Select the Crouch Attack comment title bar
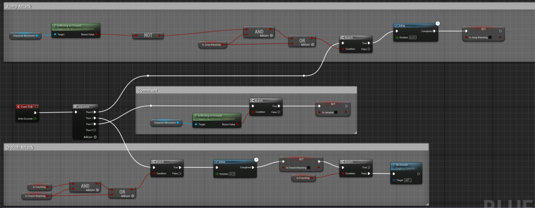Screen dimensions: 535x208 [x=216, y=147]
